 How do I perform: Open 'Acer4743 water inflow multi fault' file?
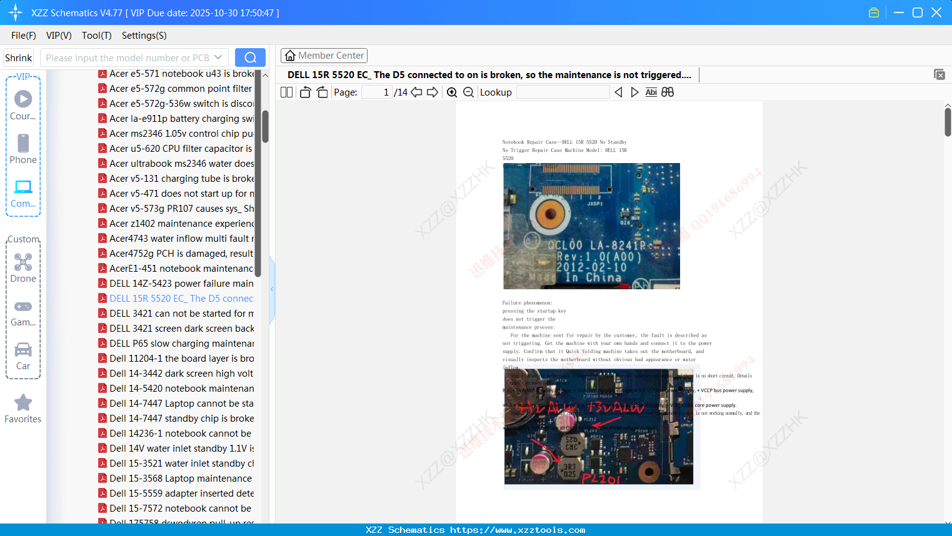[x=176, y=239]
